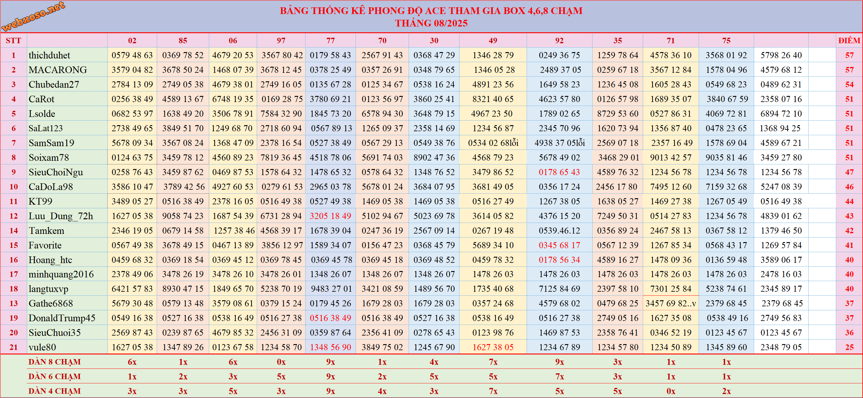Screen dimensions: 863x398
Task: Select cell 0534 02 68lỗi
Action: point(493,143)
